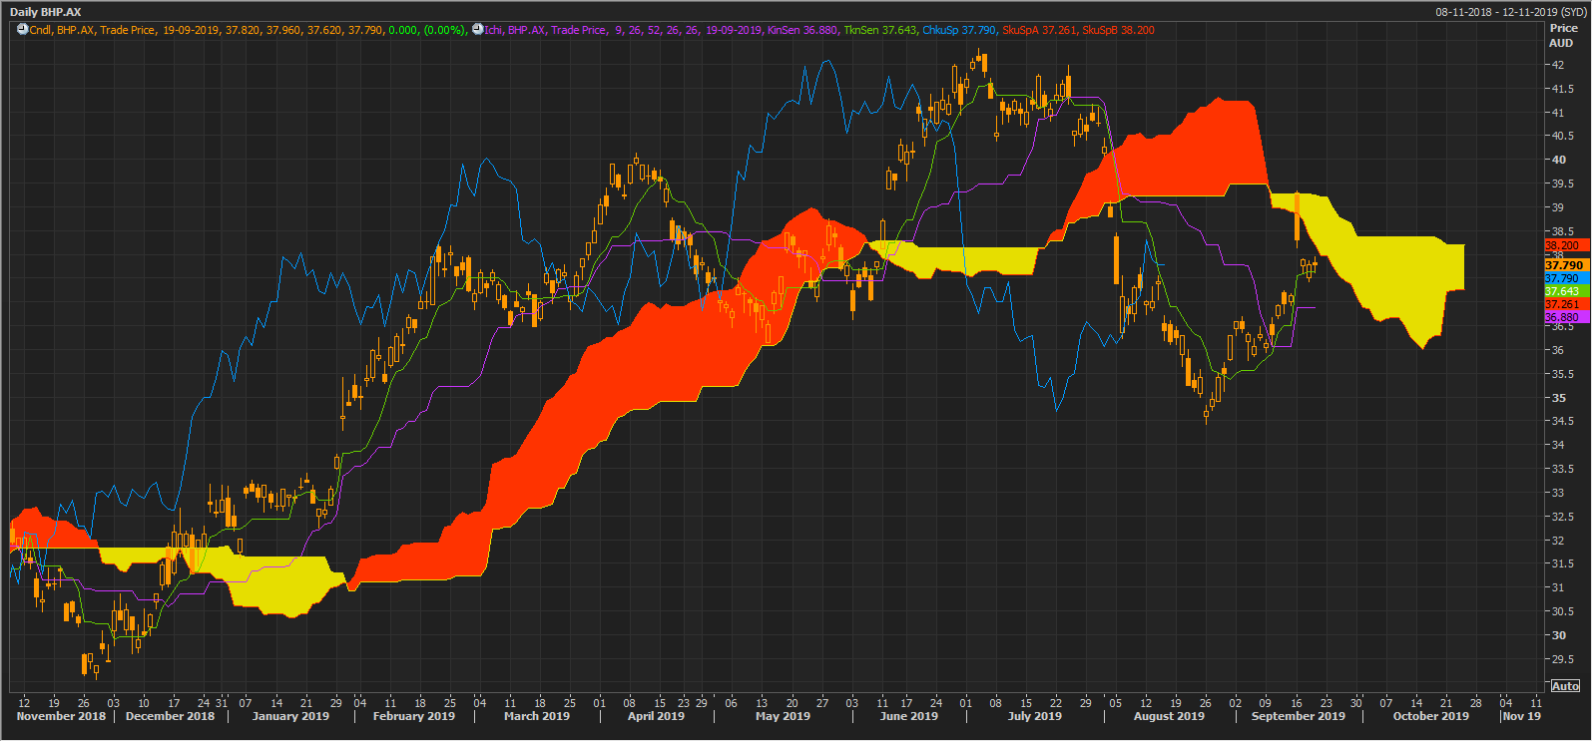
Task: Click the date range 08-11-2018 - 12-11-2019 (SYD)
Action: [1510, 12]
